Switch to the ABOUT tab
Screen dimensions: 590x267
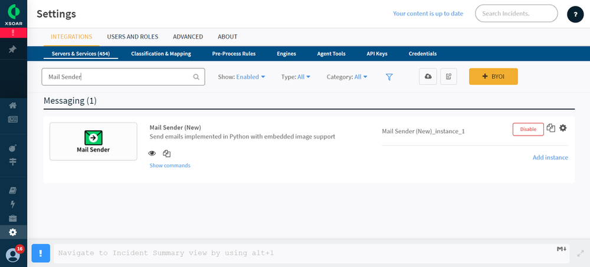(x=227, y=37)
